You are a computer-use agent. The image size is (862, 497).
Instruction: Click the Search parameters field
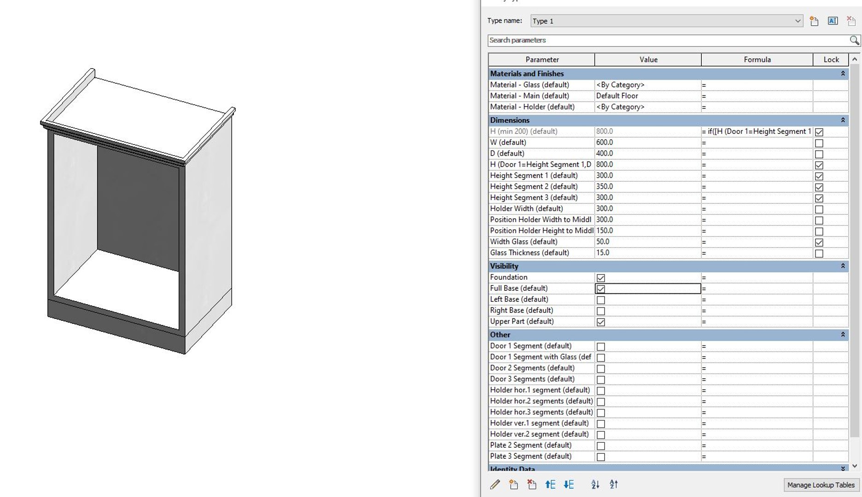[x=669, y=40]
